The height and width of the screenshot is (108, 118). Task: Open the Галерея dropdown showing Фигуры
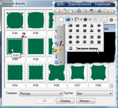41,93
